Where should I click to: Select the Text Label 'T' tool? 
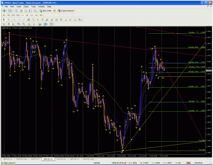coord(42,20)
